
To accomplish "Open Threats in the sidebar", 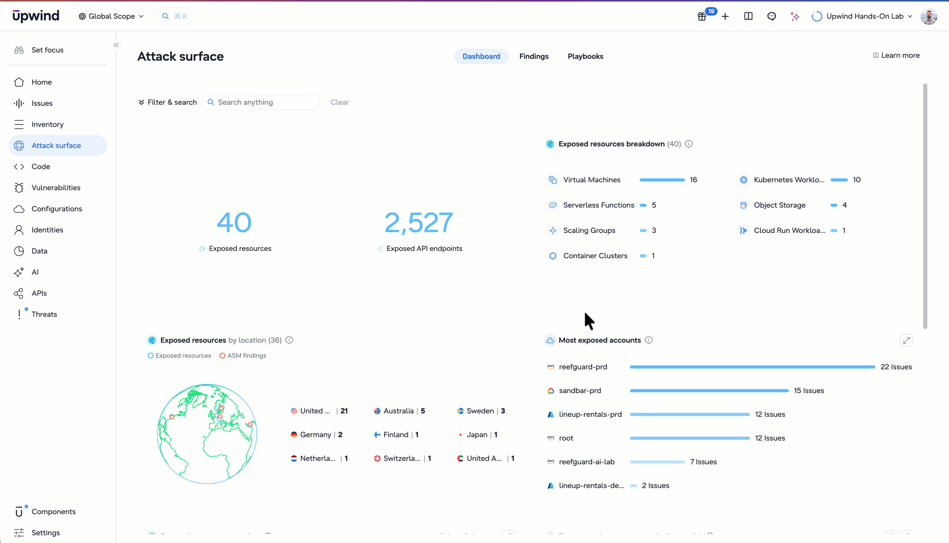I will (x=58, y=314).
